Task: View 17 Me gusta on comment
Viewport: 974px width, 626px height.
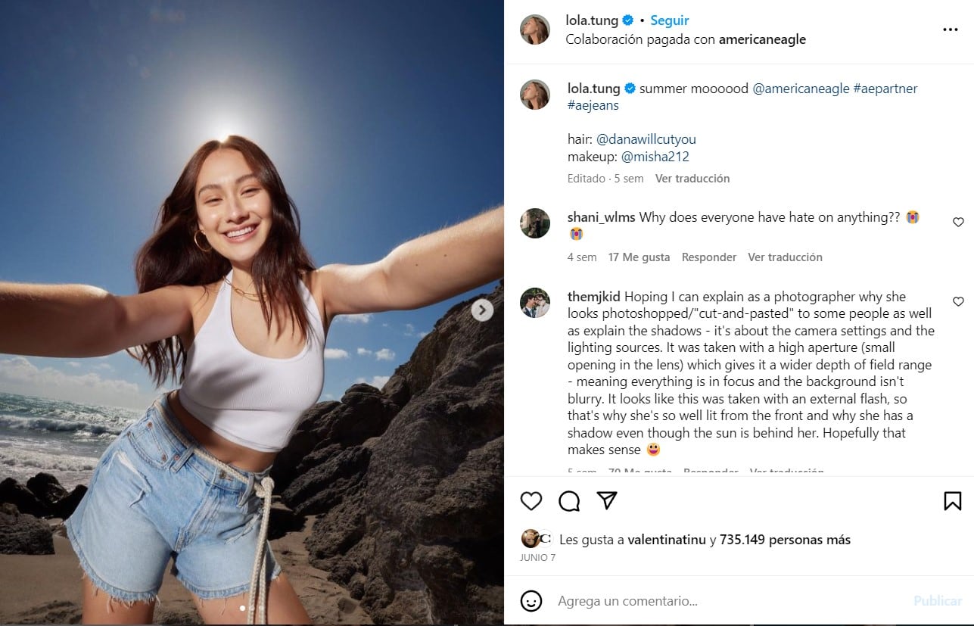Action: 639,257
